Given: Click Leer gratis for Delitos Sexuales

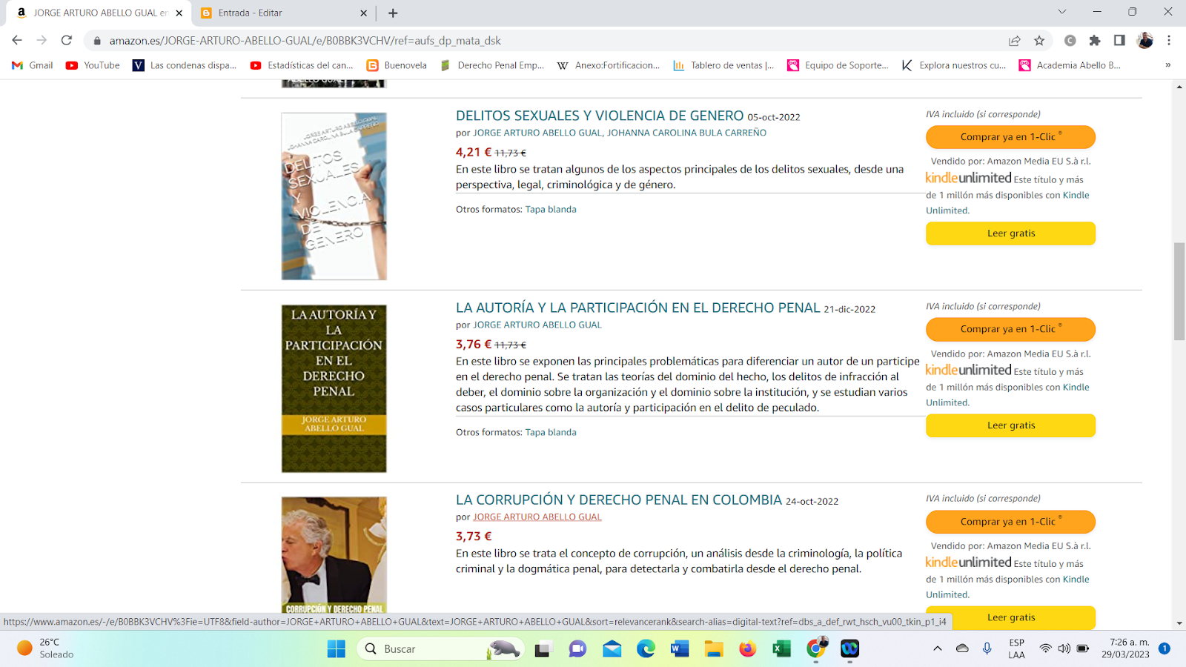Looking at the screenshot, I should coord(1010,233).
